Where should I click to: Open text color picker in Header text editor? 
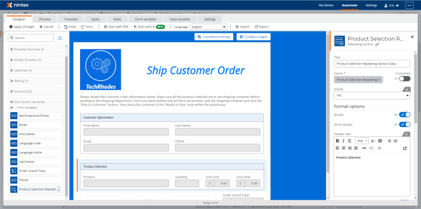click(373, 141)
